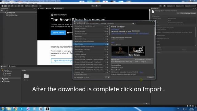Click download icon for Animal Controller row

[108, 31]
